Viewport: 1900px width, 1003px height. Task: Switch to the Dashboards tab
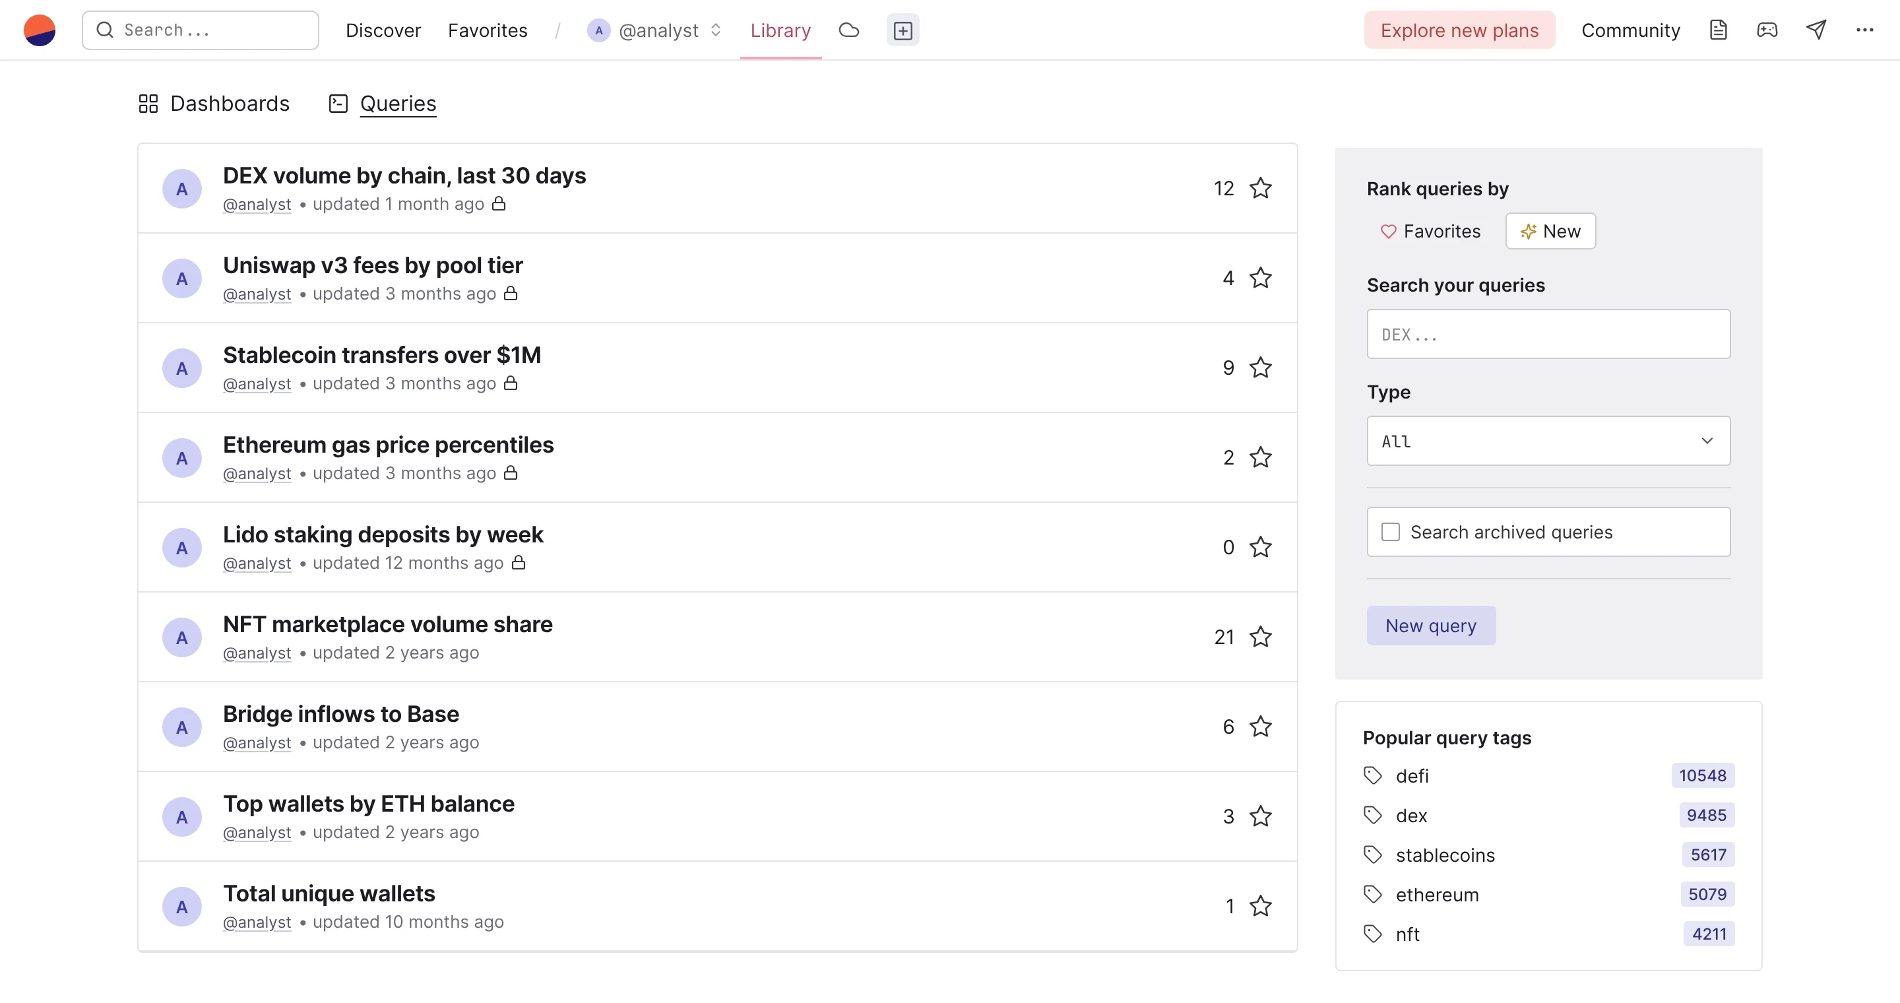coord(214,104)
